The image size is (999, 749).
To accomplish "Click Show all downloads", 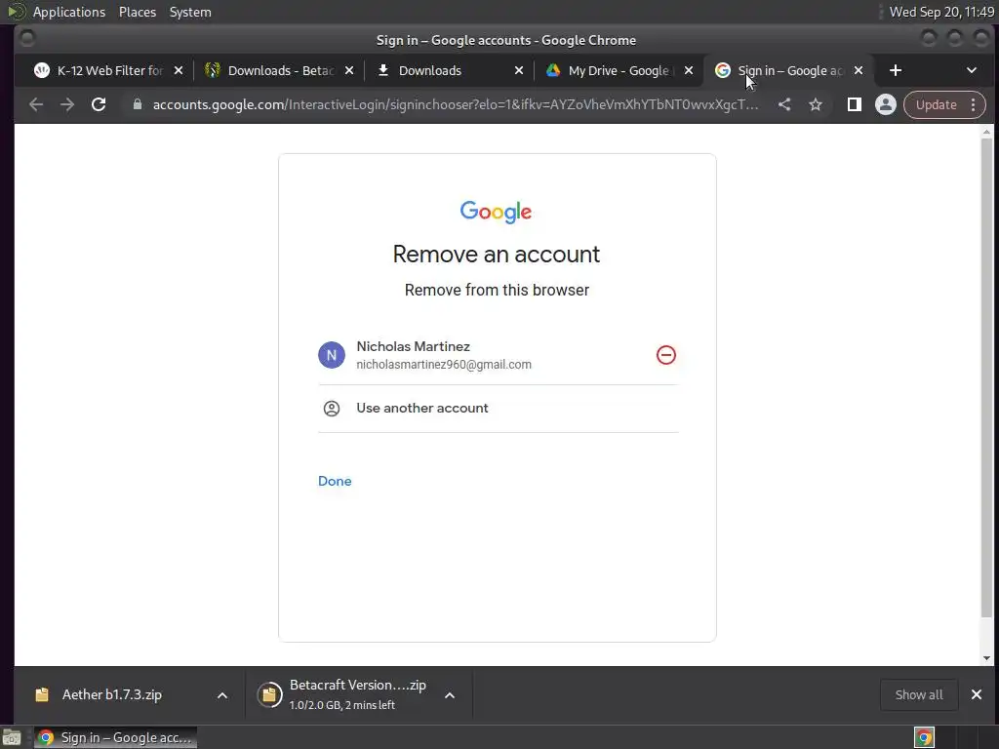I will pos(919,694).
